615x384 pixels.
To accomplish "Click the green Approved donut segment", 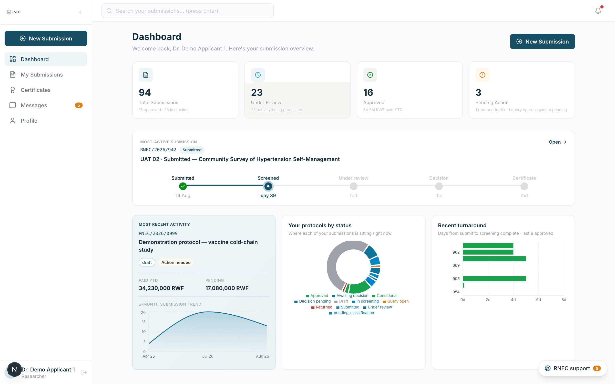I will pos(359,287).
